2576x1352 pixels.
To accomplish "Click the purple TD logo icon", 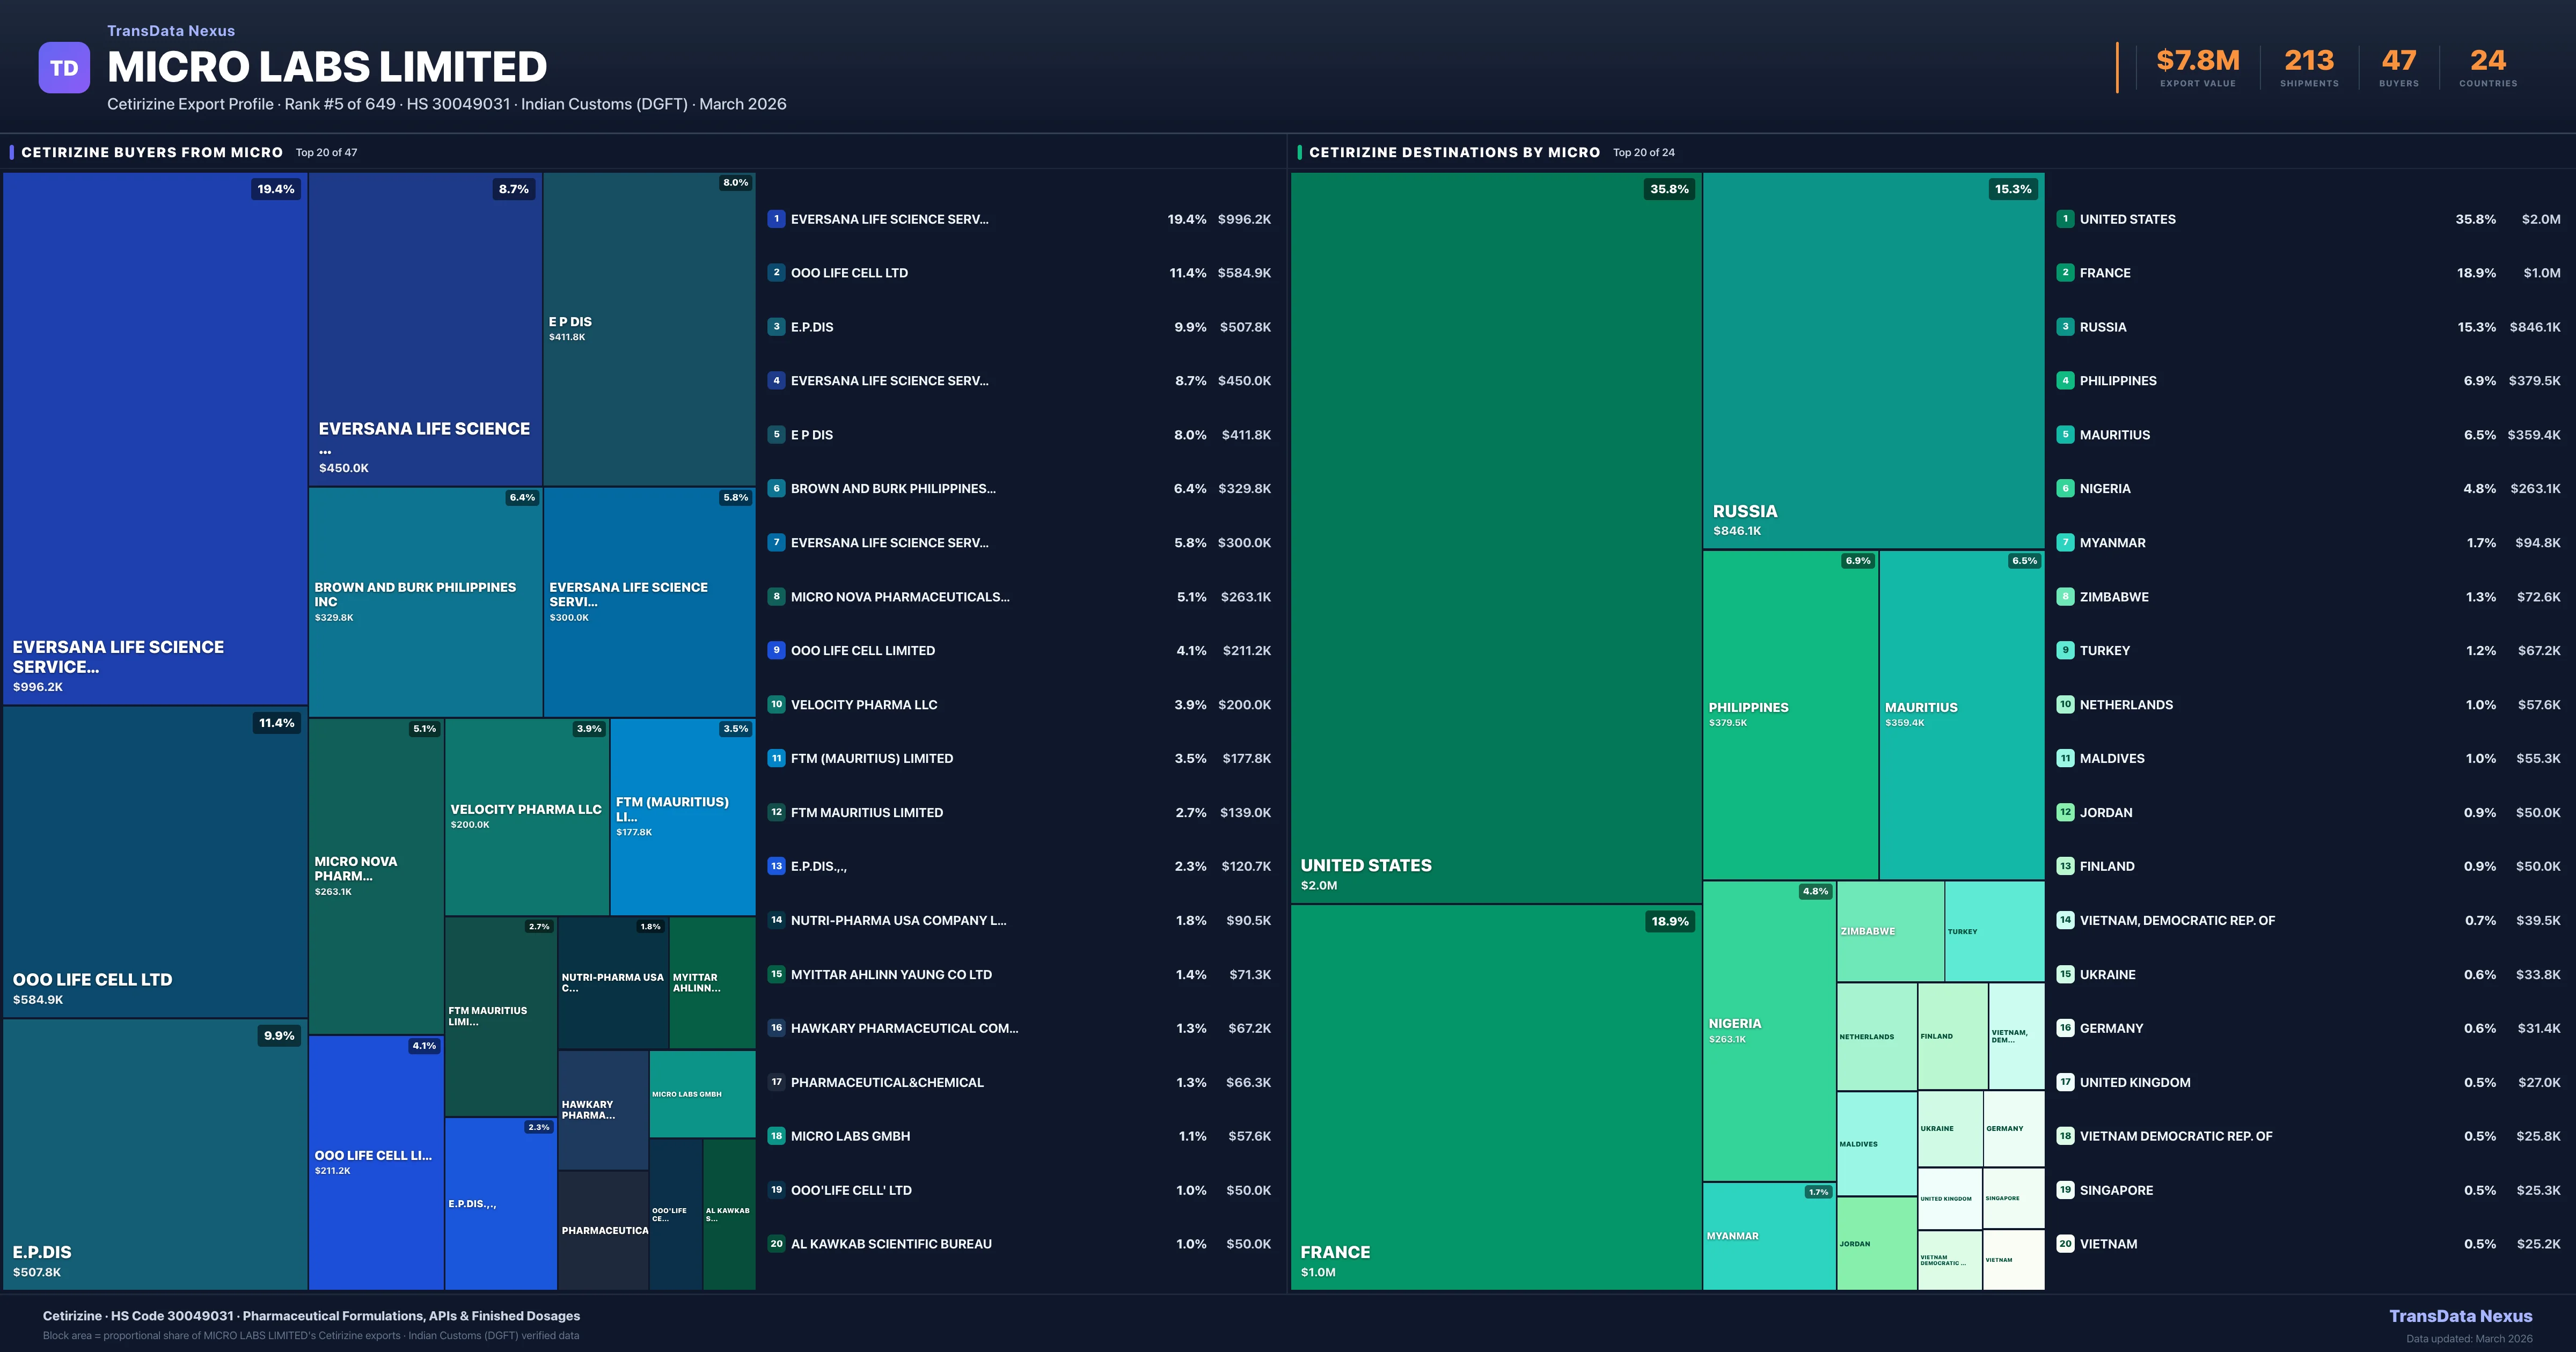I will click(x=64, y=68).
